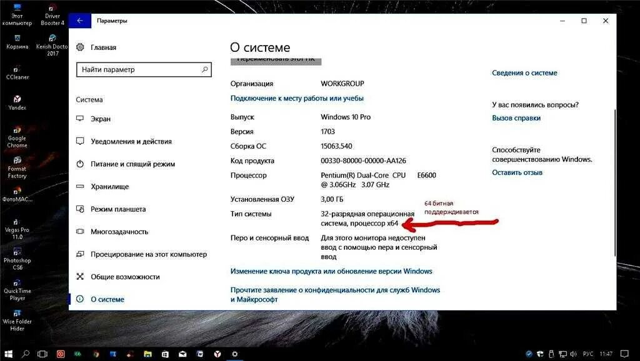Open Этот компьютер desktop icon

(17, 15)
